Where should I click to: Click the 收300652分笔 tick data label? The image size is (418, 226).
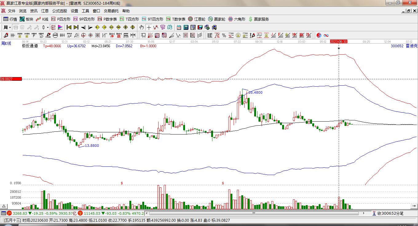click(x=390, y=213)
